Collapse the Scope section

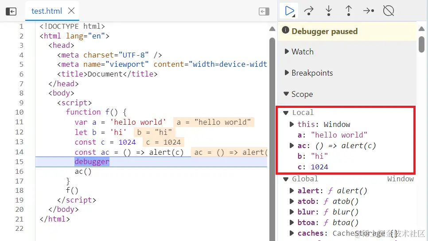click(x=286, y=94)
